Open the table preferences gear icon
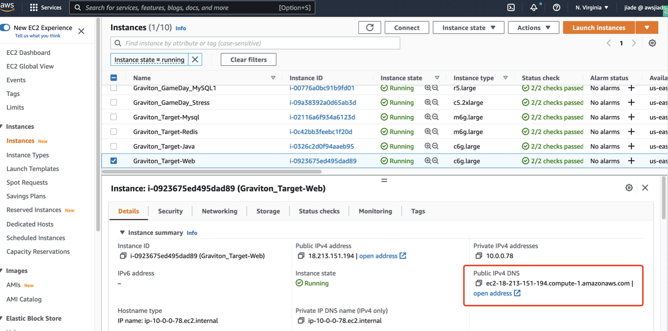Viewport: 668px width, 331px height. [x=652, y=43]
